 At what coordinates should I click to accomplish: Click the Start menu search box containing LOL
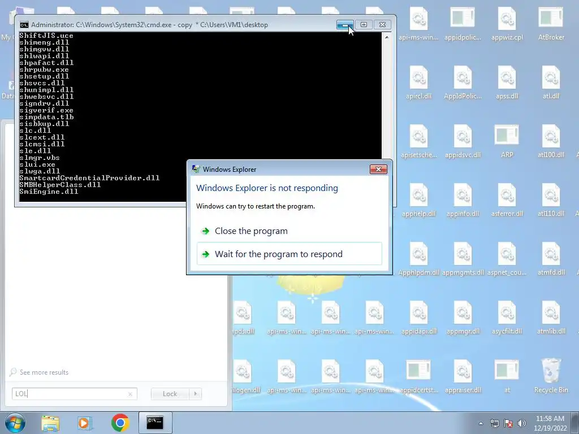[x=75, y=394]
